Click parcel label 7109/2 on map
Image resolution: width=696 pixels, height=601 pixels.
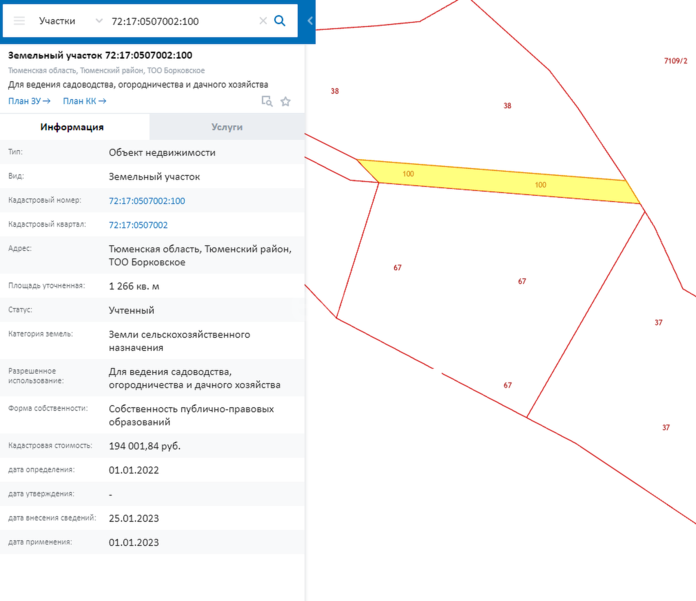point(675,61)
